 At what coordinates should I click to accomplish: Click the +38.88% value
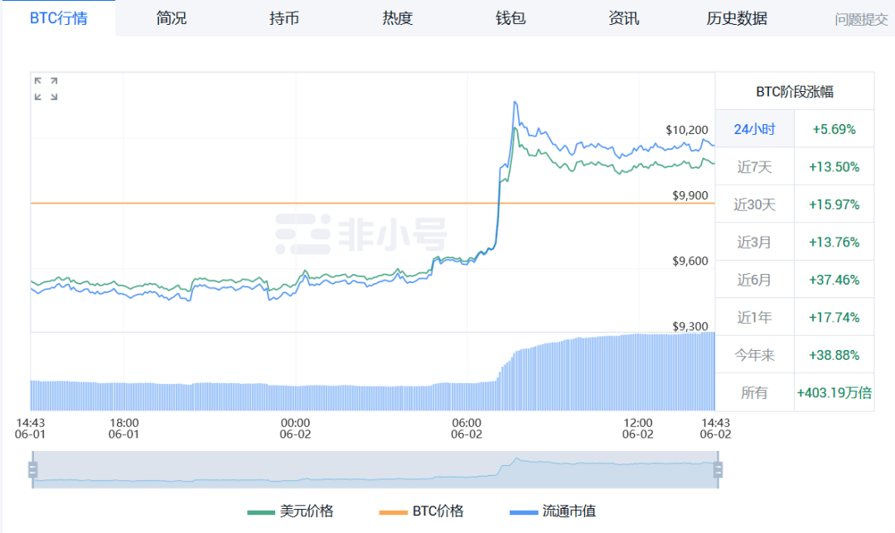834,355
